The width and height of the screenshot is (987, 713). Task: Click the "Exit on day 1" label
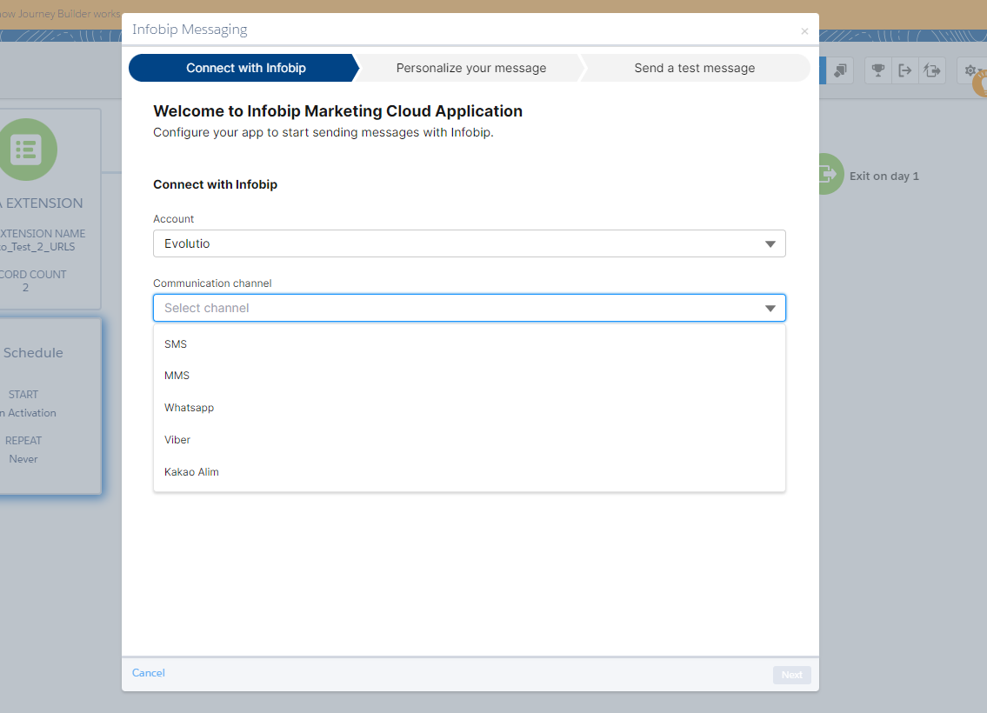click(x=884, y=177)
